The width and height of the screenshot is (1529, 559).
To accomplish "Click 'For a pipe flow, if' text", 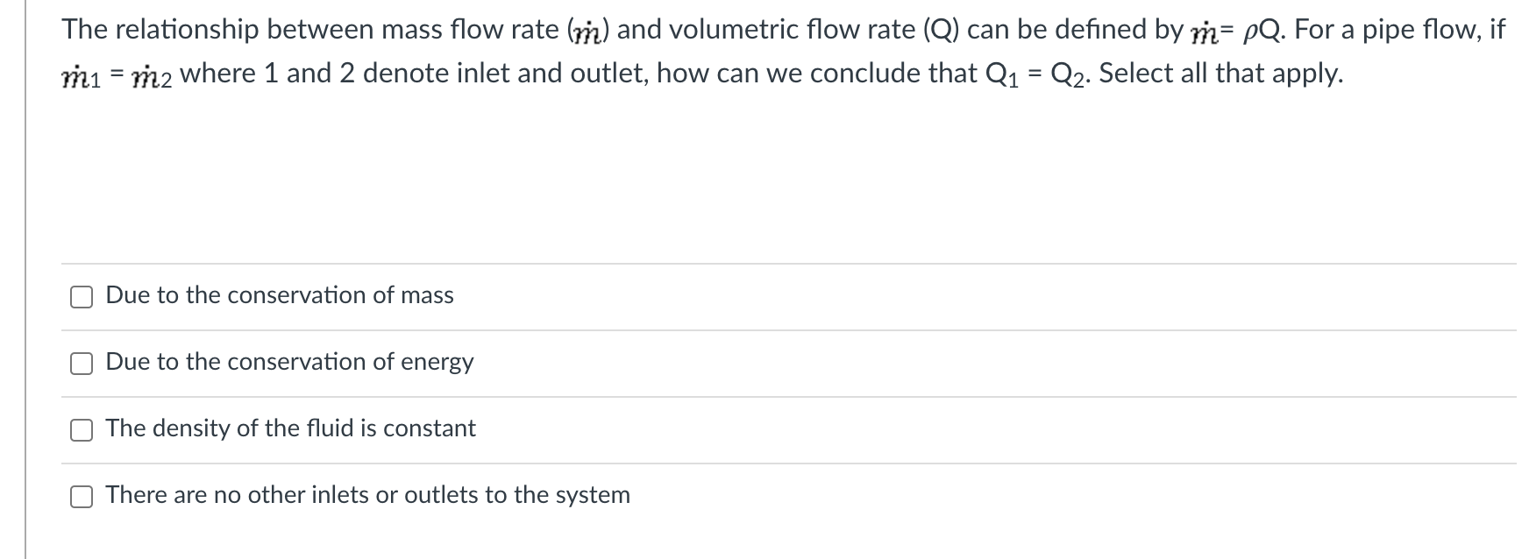I will click(1399, 30).
